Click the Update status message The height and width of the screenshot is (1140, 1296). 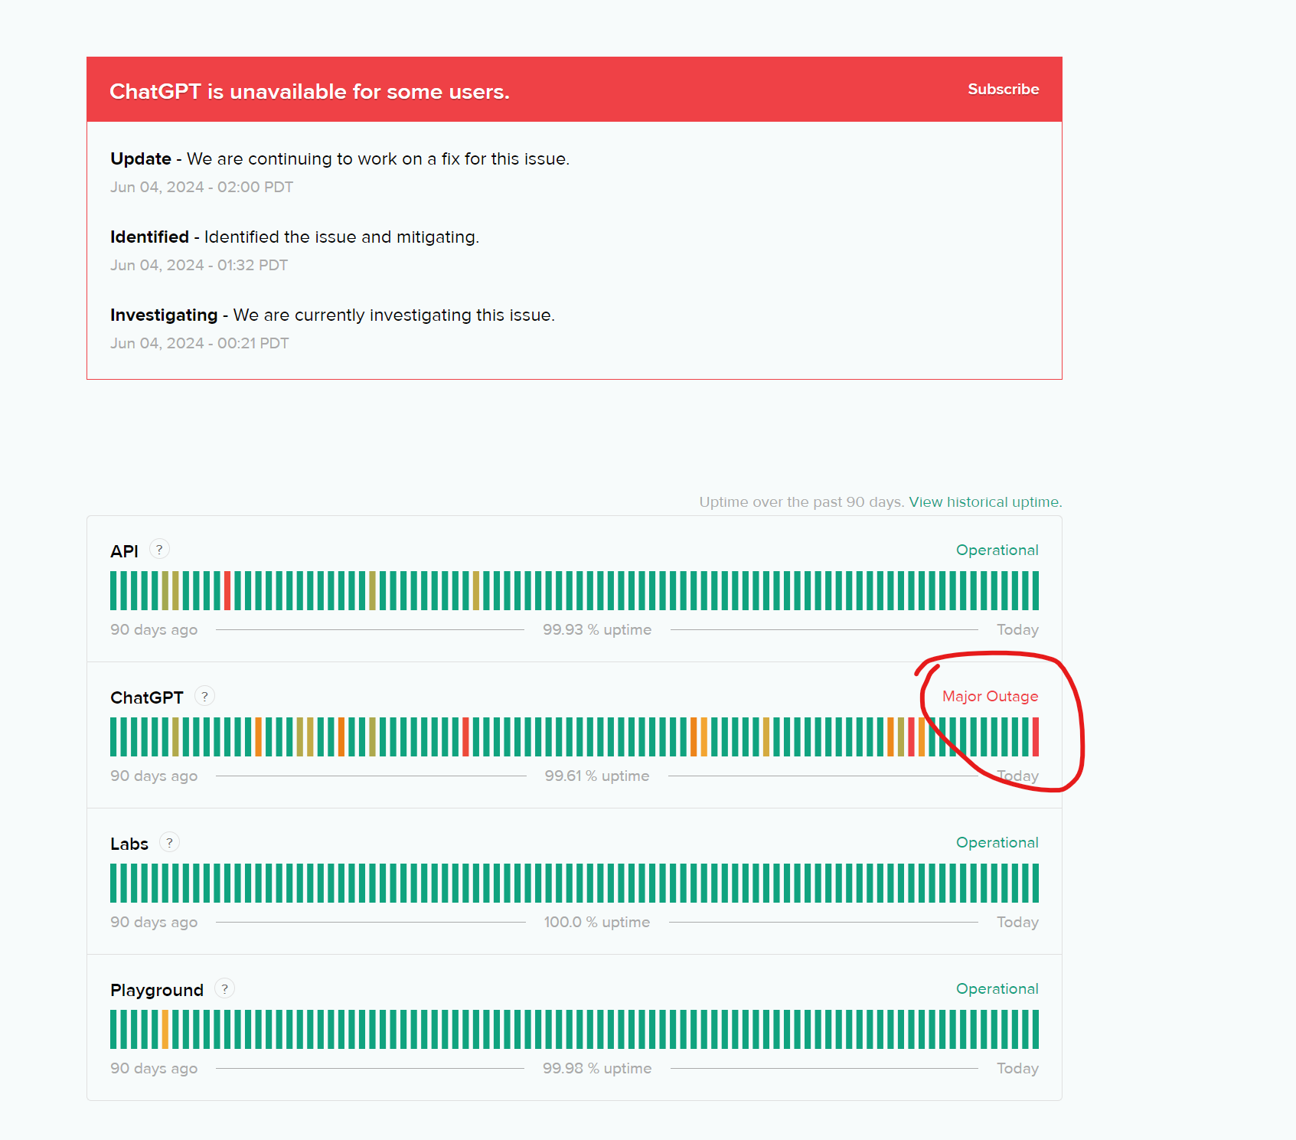click(340, 158)
